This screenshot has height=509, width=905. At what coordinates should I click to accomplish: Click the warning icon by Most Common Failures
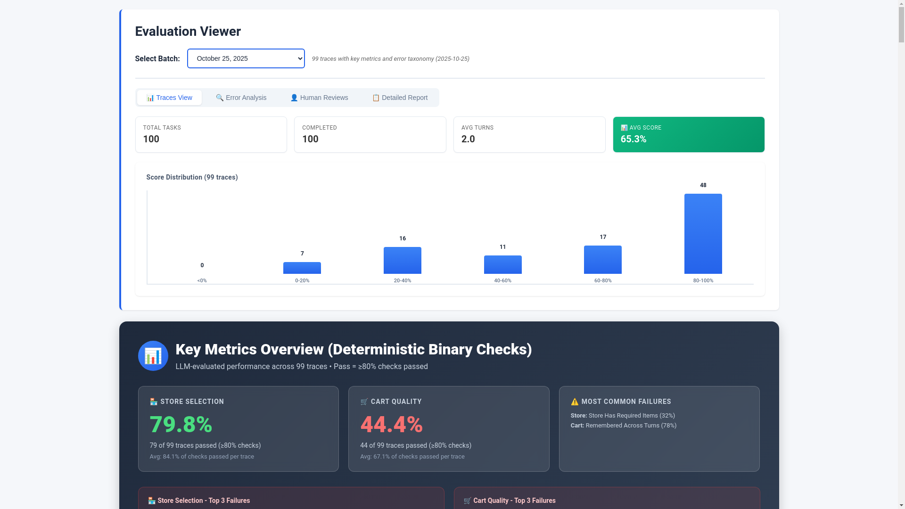pyautogui.click(x=574, y=402)
